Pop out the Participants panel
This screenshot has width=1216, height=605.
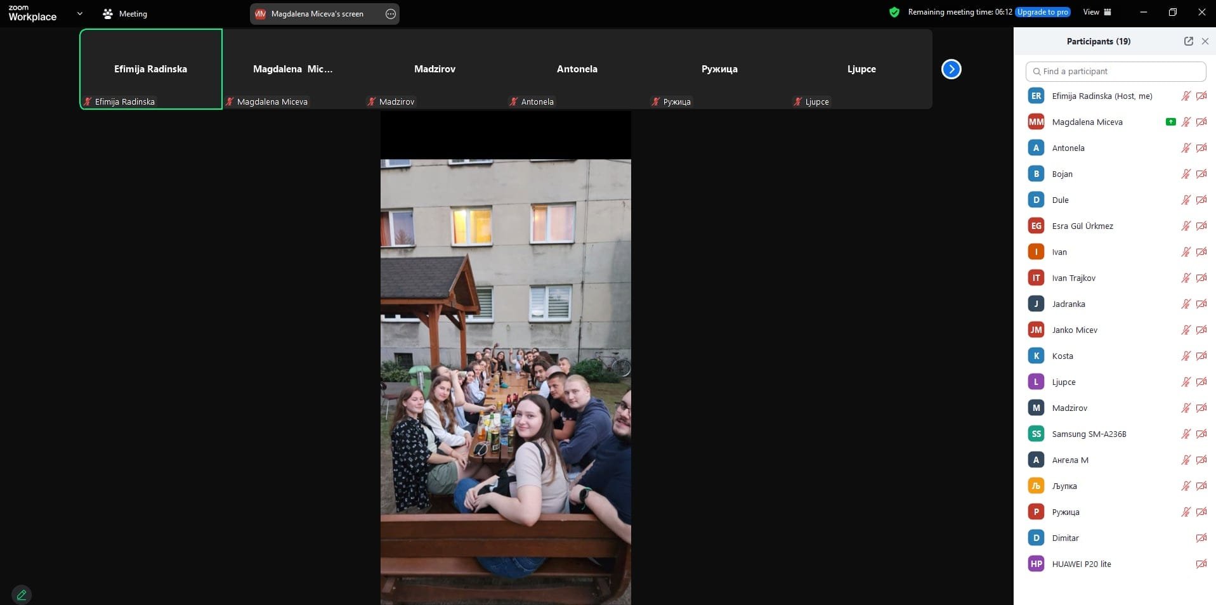[1188, 41]
